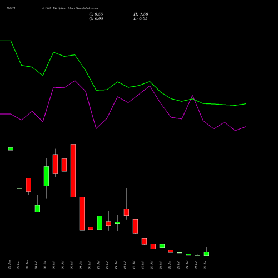Select the 02 Jul date label
Screen dimensions: 278x278
45,265
